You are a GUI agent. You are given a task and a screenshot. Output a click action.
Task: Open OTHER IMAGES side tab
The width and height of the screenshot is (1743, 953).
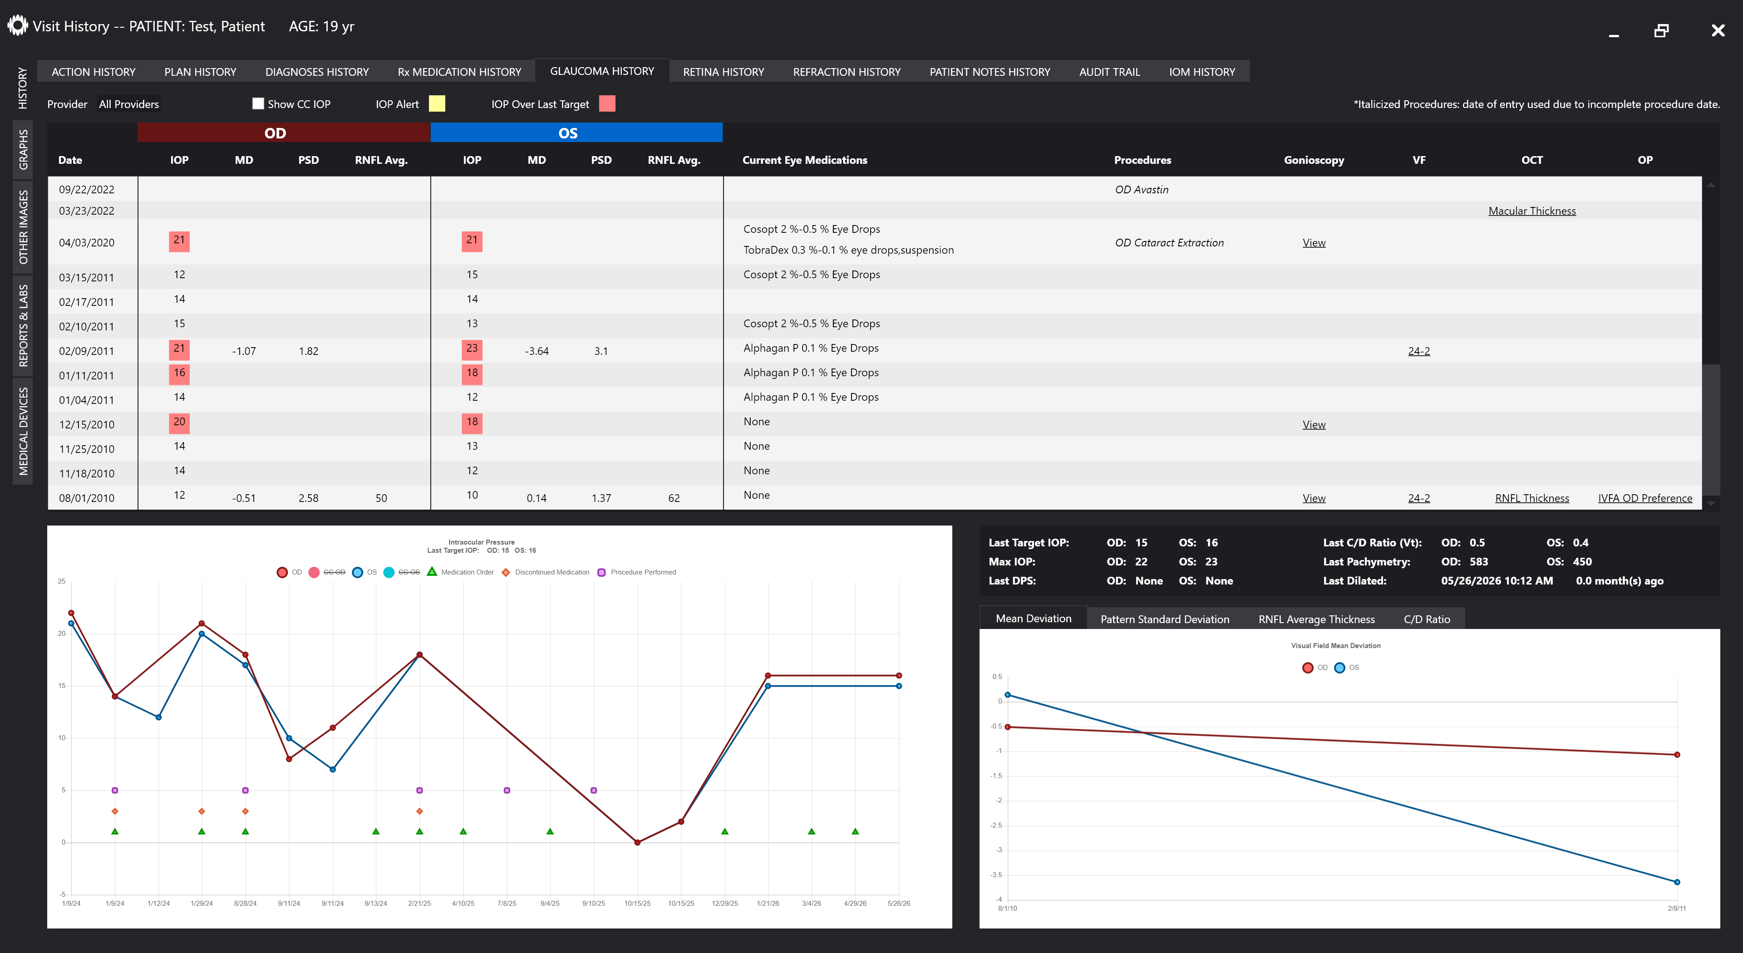click(22, 226)
